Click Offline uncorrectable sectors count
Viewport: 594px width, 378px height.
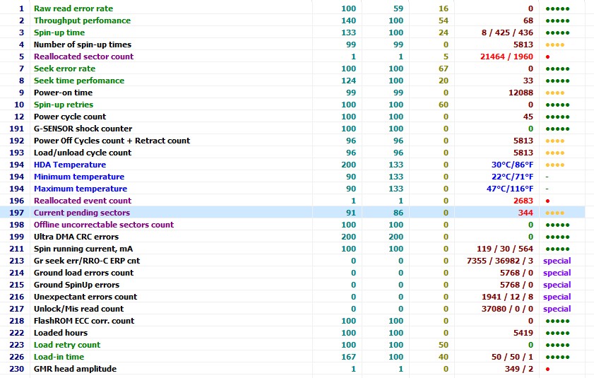coord(104,225)
